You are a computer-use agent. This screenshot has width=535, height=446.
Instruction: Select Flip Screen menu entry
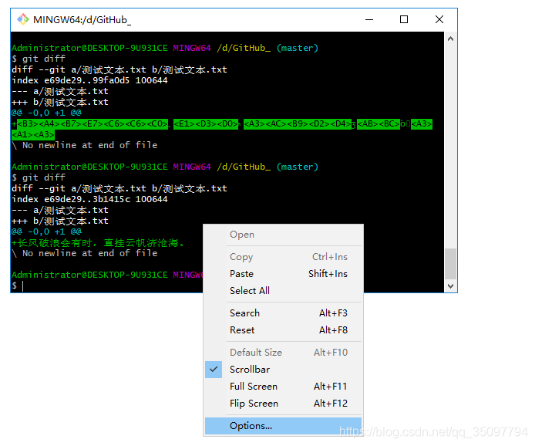point(283,404)
